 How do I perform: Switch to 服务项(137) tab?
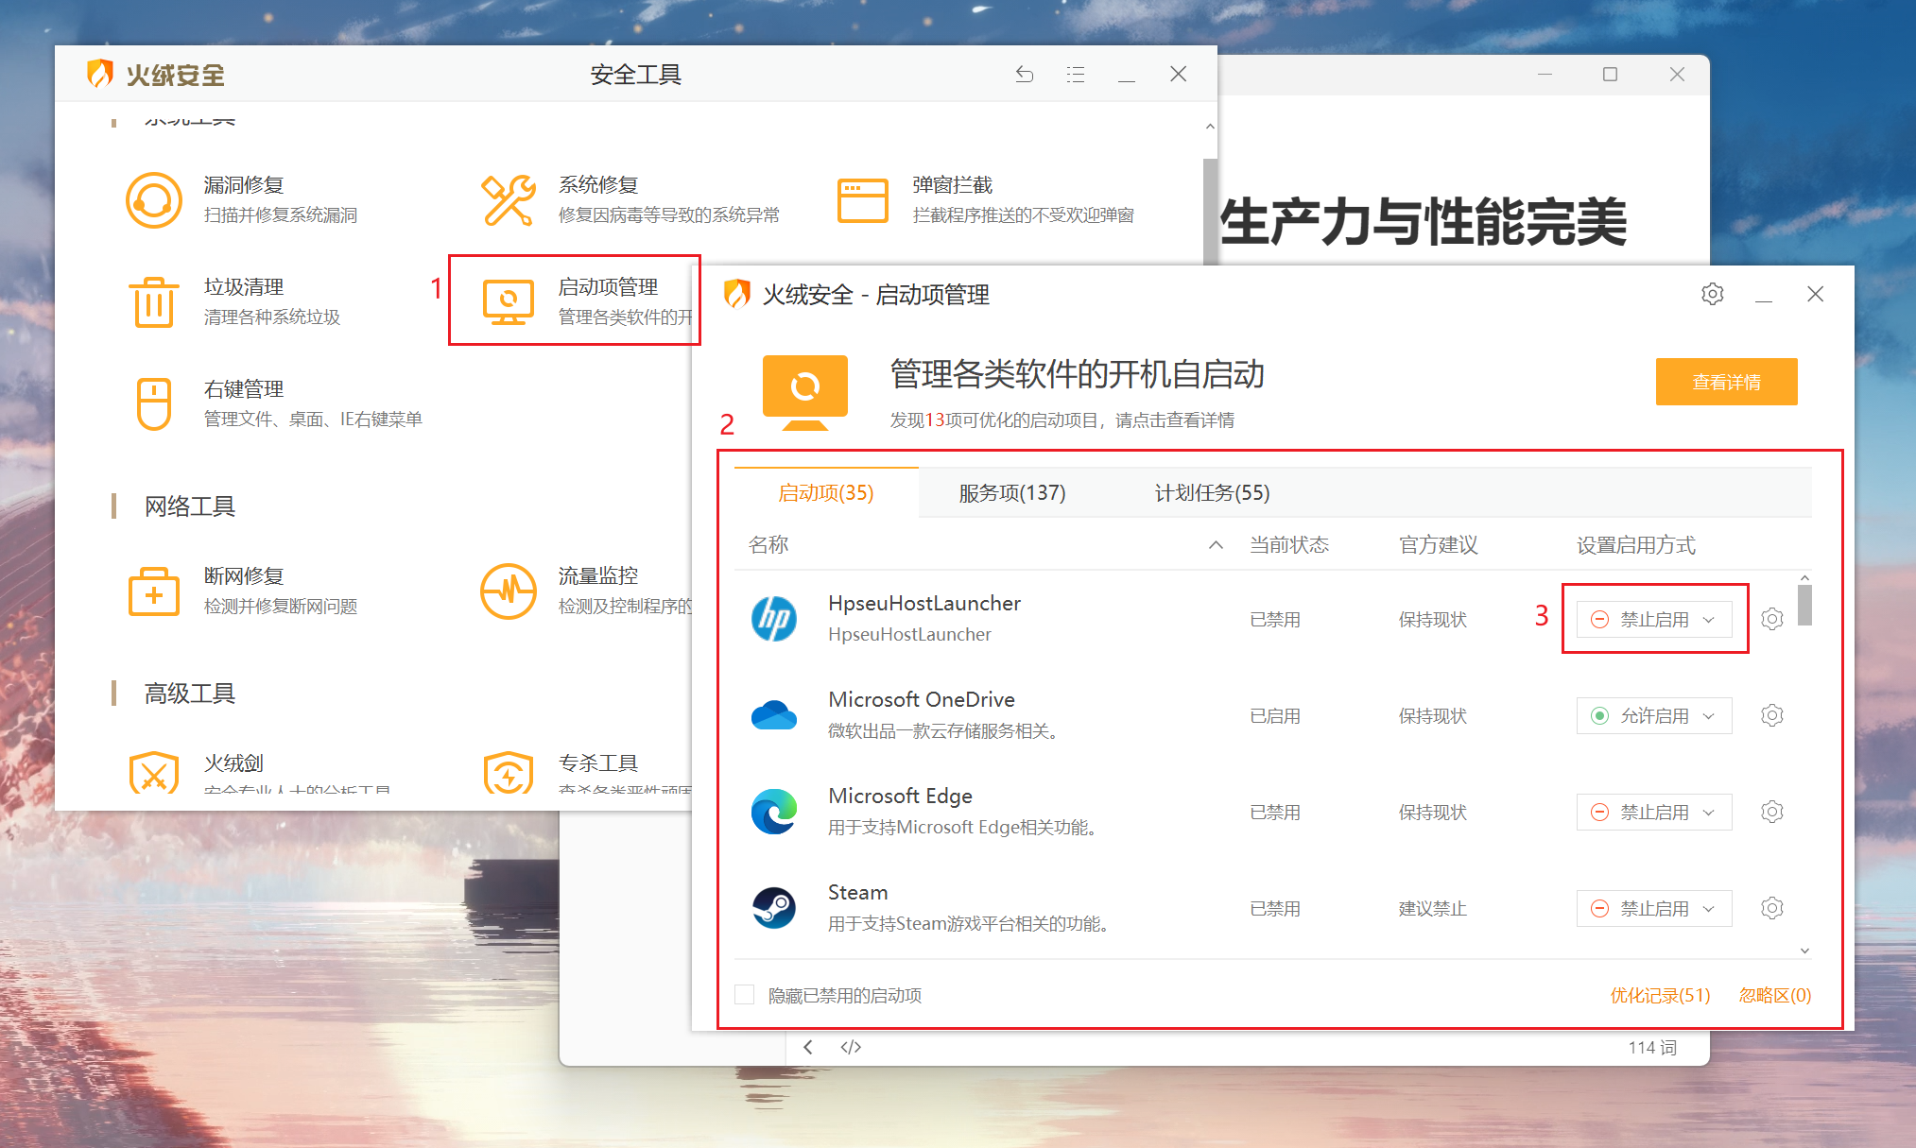point(1012,492)
